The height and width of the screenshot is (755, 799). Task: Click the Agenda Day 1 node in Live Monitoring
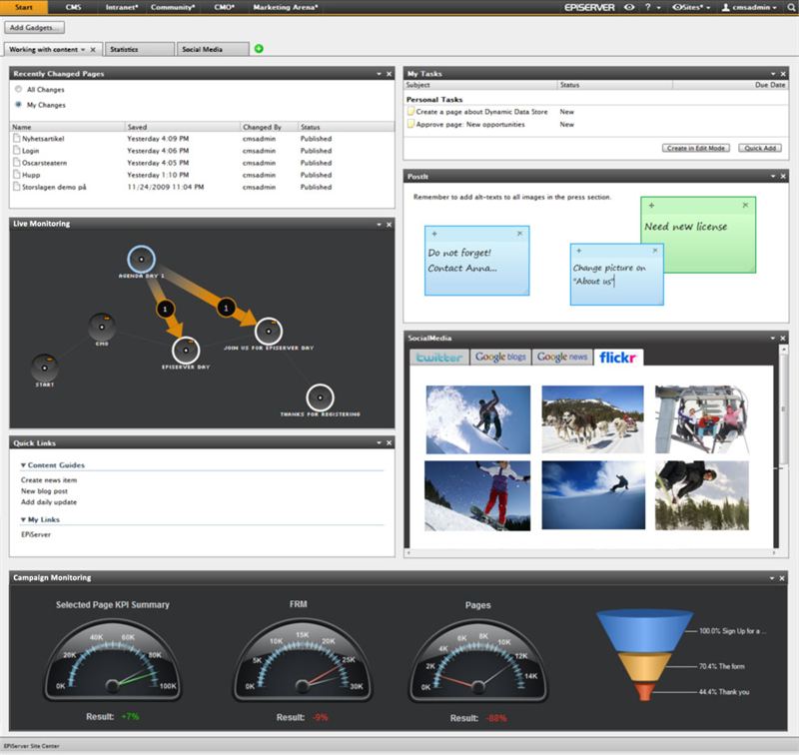(142, 259)
